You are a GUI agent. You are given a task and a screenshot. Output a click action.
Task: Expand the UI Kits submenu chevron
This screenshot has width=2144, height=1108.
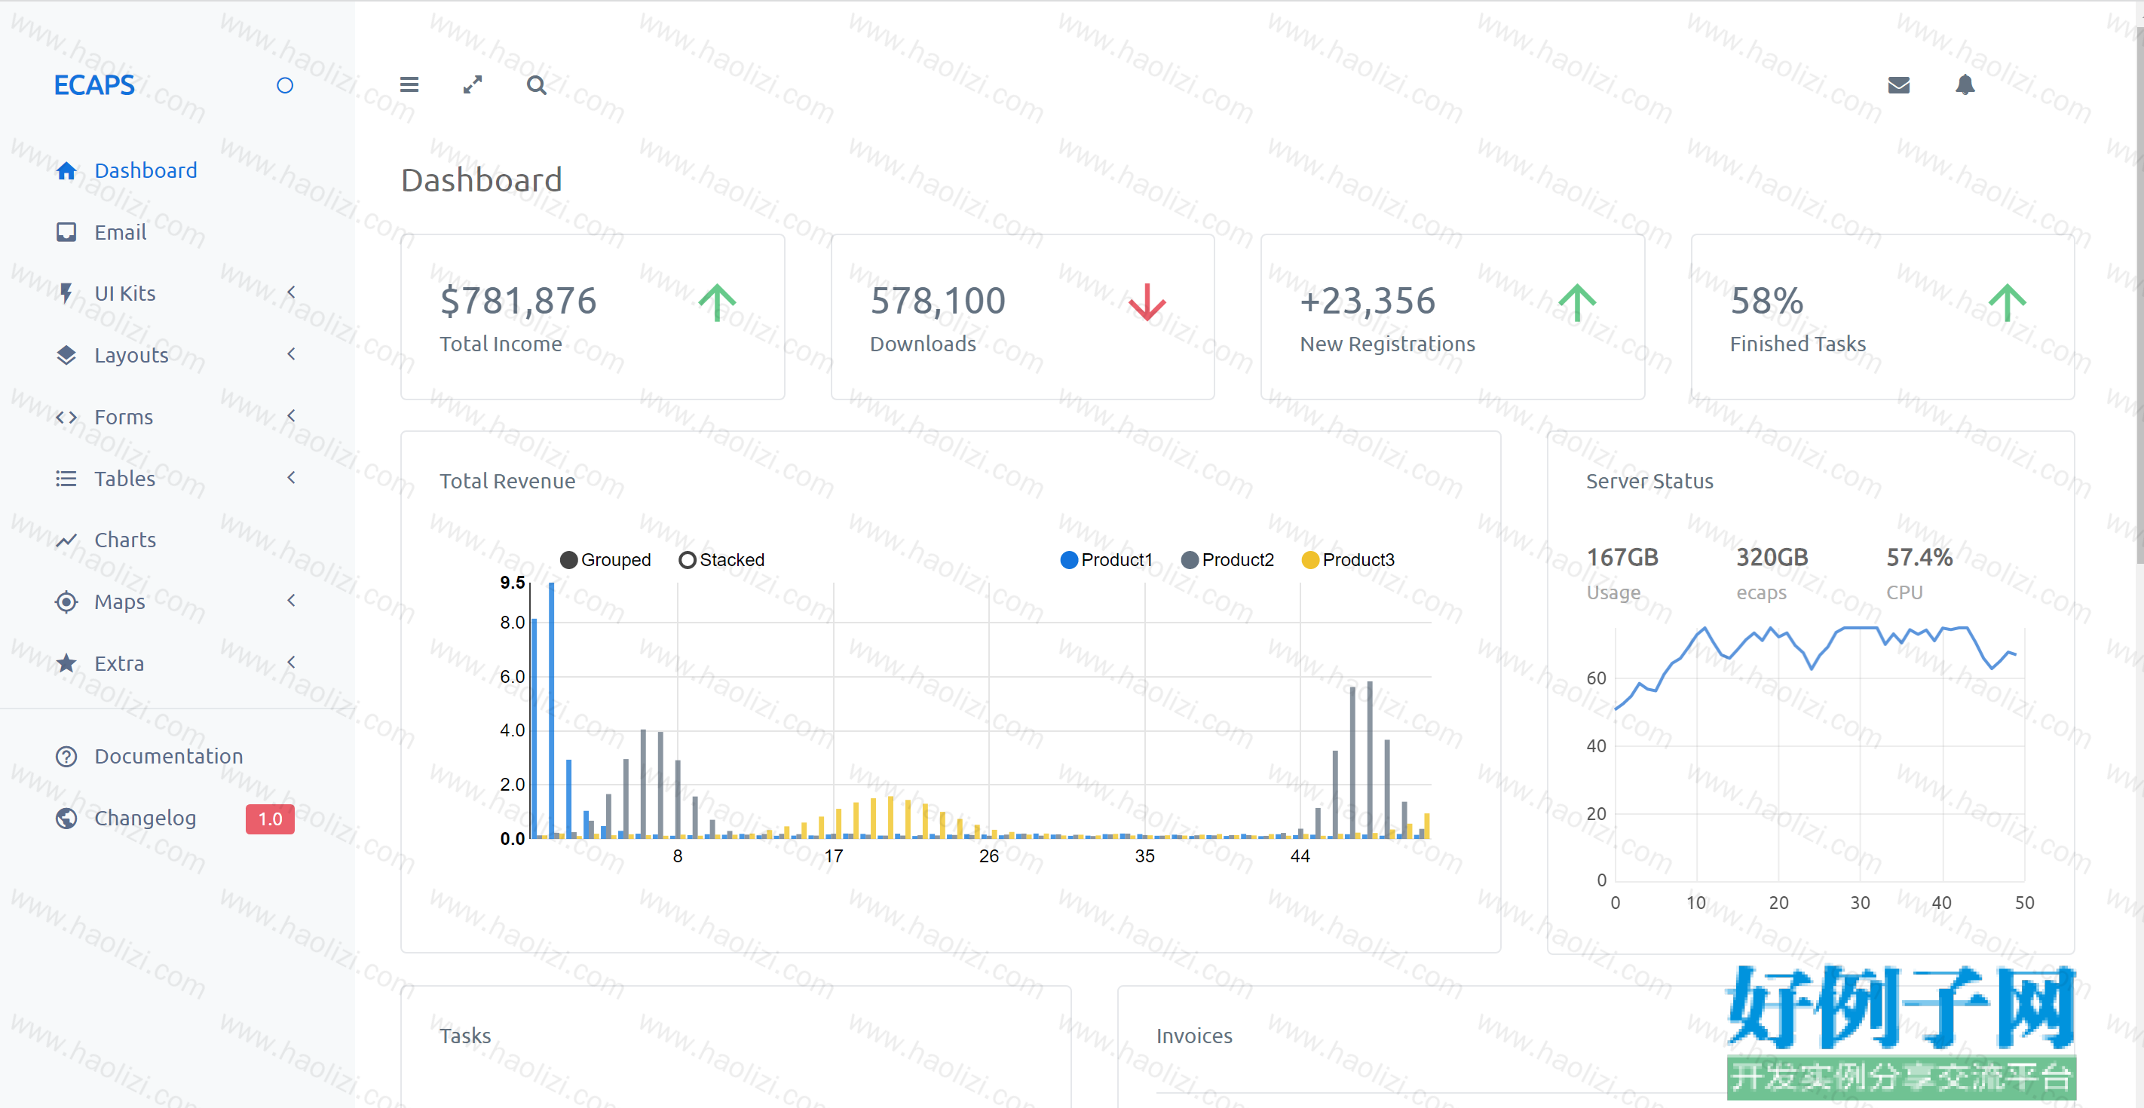(291, 292)
